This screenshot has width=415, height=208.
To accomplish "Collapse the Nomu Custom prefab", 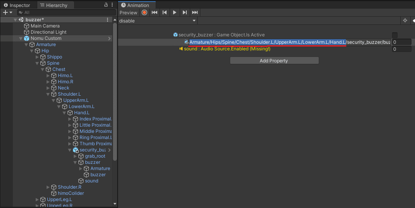I will 21,38.
